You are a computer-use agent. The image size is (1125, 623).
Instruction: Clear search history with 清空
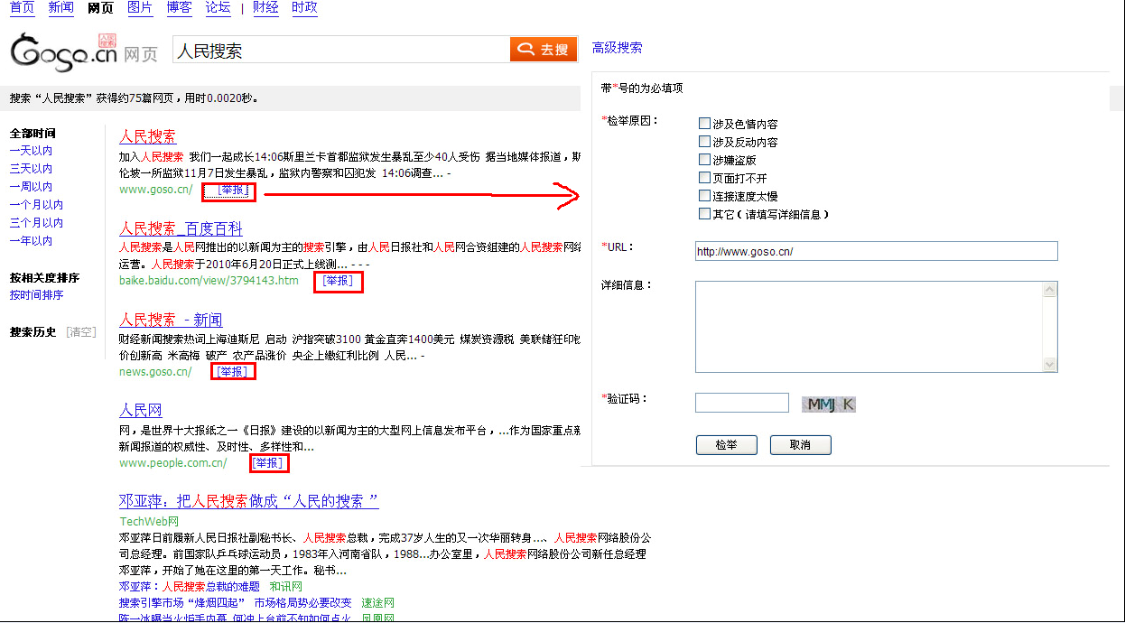click(x=81, y=331)
